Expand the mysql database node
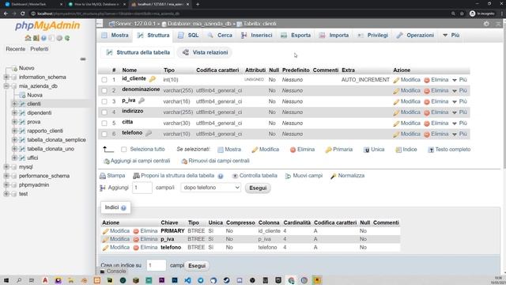This screenshot has width=506, height=285. 6,167
